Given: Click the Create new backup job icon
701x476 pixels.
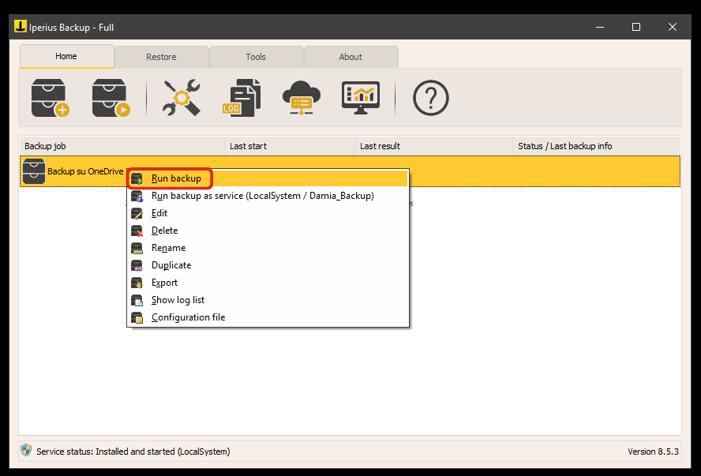Looking at the screenshot, I should coord(50,98).
